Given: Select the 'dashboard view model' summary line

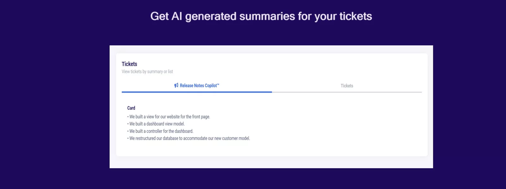Looking at the screenshot, I should point(157,124).
